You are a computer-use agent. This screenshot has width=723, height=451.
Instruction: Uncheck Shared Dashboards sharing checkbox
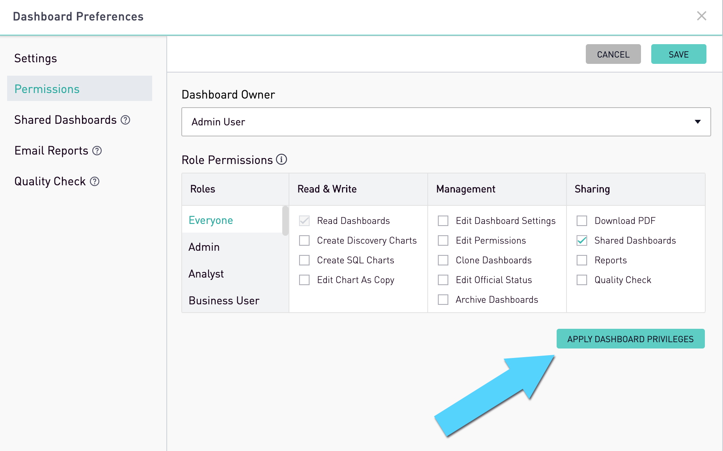point(582,240)
